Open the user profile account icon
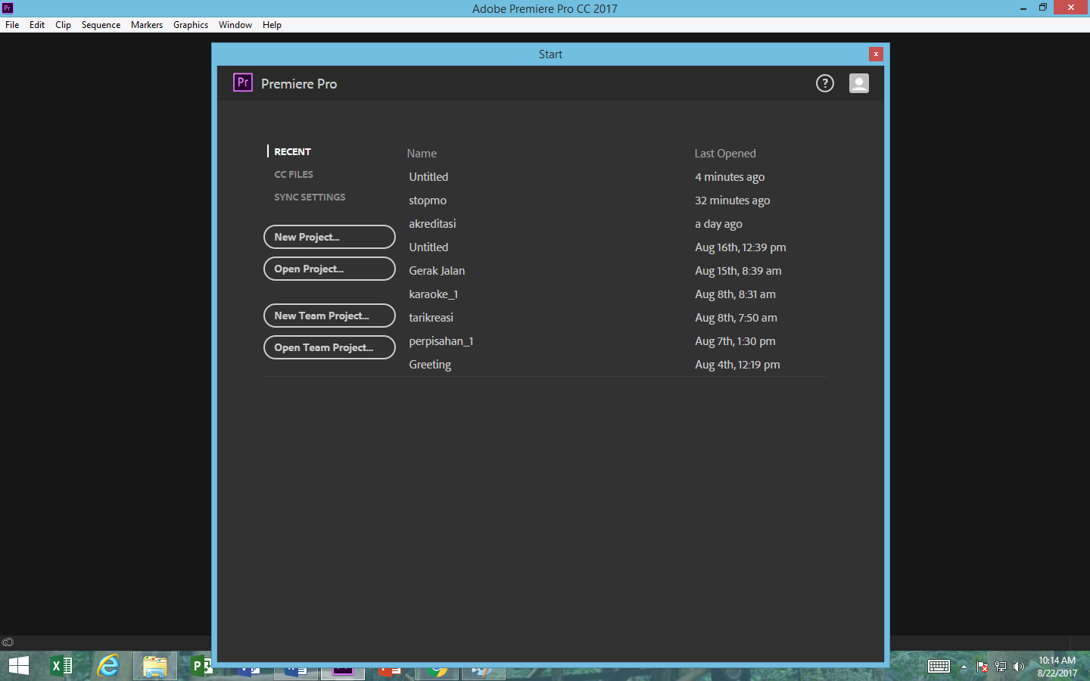 coord(858,83)
